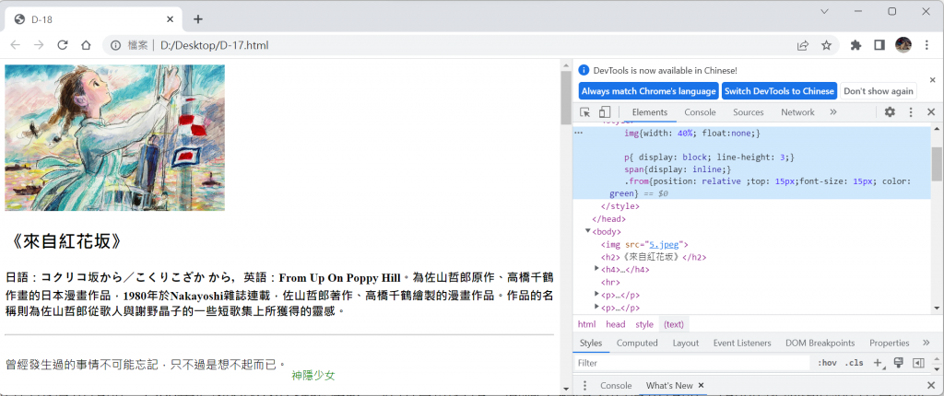Show more DevTools panel tabs
The height and width of the screenshot is (396, 944).
tap(833, 112)
